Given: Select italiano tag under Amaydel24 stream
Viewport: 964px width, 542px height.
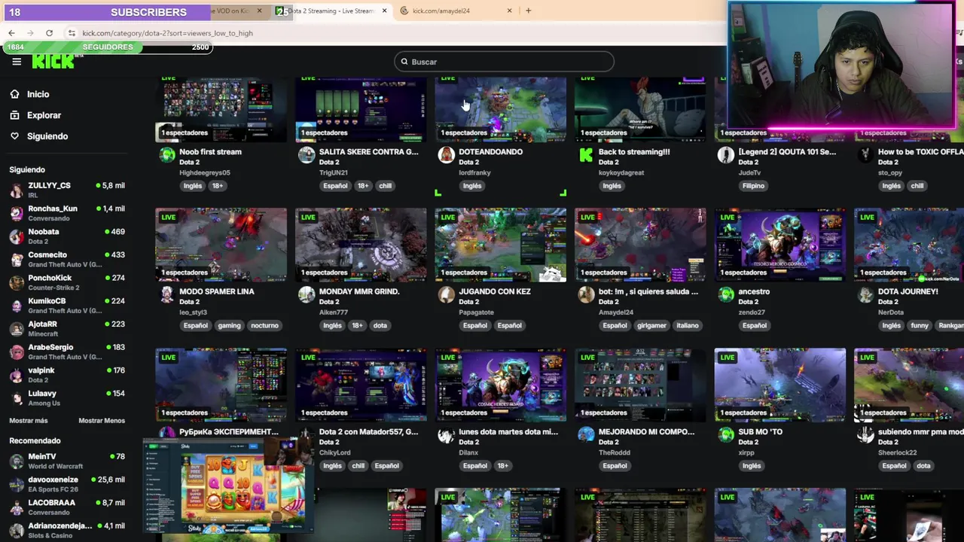Looking at the screenshot, I should 687,326.
